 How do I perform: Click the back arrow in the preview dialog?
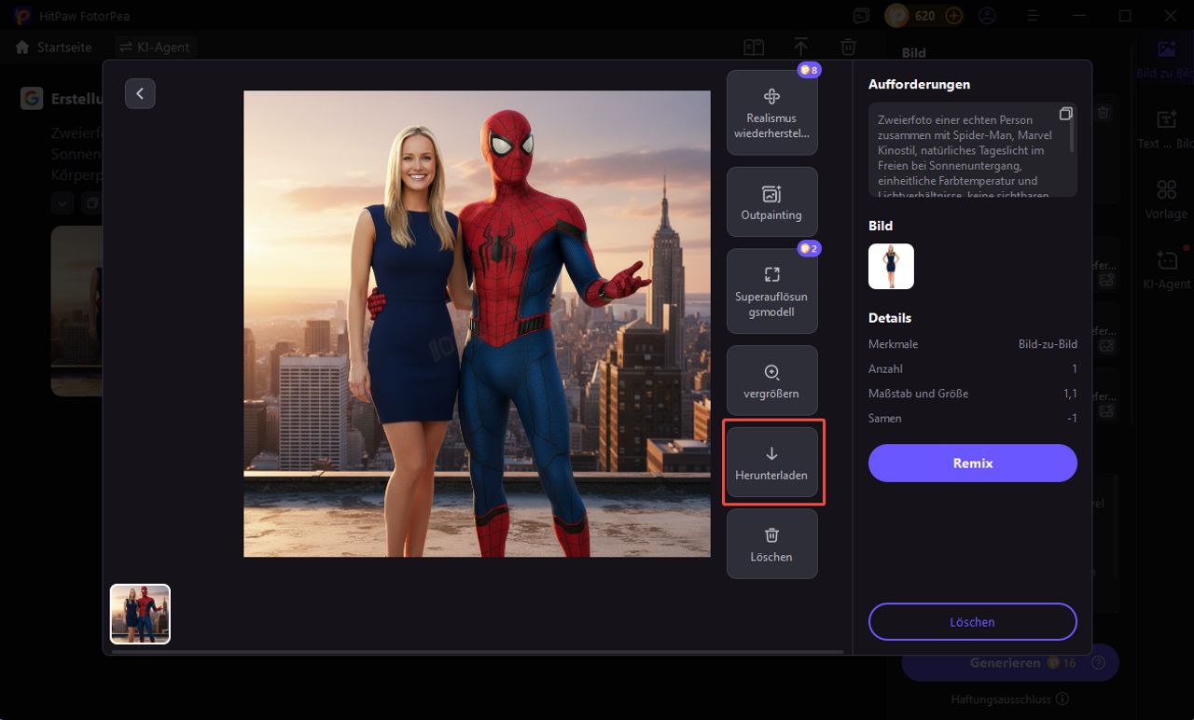click(x=140, y=93)
